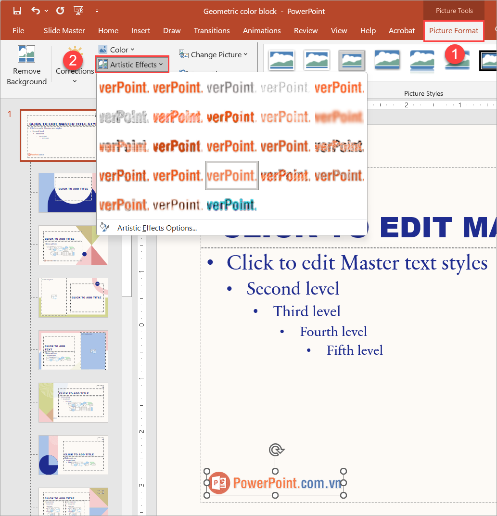Collapse the Artistic Effects dropdown
The image size is (497, 516).
coord(132,64)
